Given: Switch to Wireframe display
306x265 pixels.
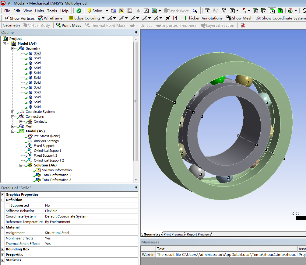Looking at the screenshot, I should click(51, 18).
